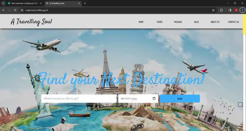The height and width of the screenshot is (131, 246).
Task: Click the dd-mm-yyyy date field
Action: [138, 99]
